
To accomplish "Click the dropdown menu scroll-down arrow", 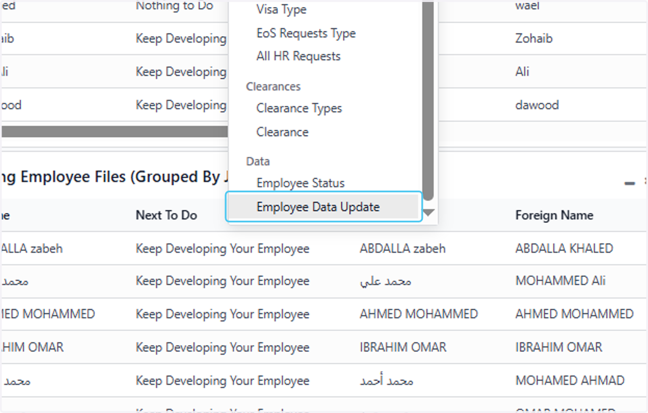I will coord(428,213).
